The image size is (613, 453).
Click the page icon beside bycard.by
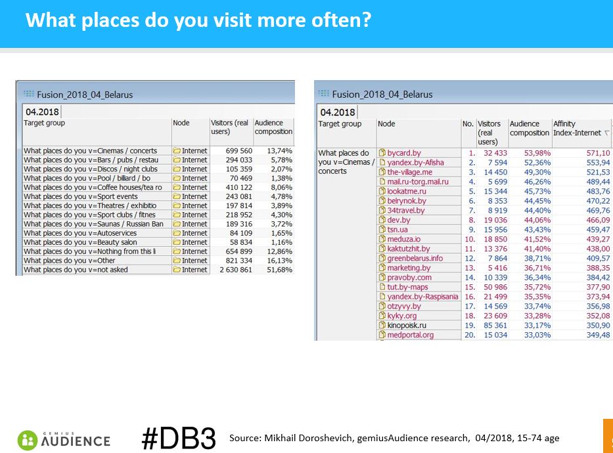(x=382, y=153)
